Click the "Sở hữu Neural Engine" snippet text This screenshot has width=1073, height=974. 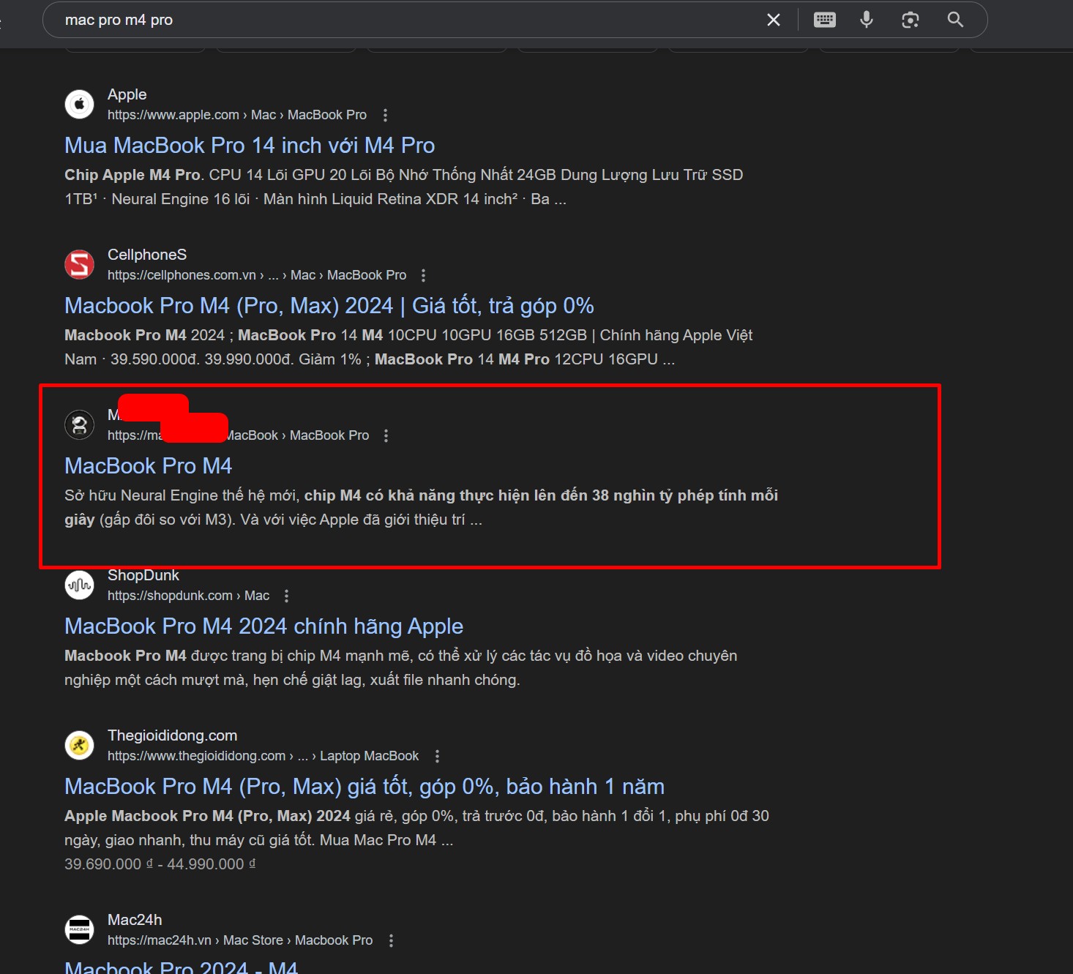421,507
